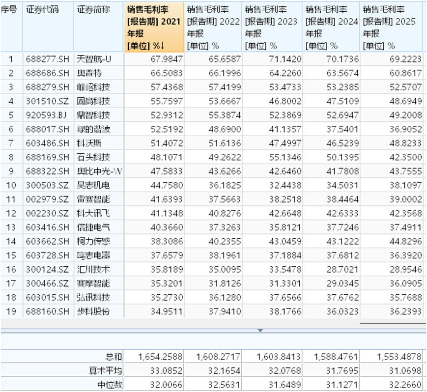Select stock name 昊志机电
Image resolution: width=427 pixels, height=392 pixels.
pyautogui.click(x=93, y=185)
